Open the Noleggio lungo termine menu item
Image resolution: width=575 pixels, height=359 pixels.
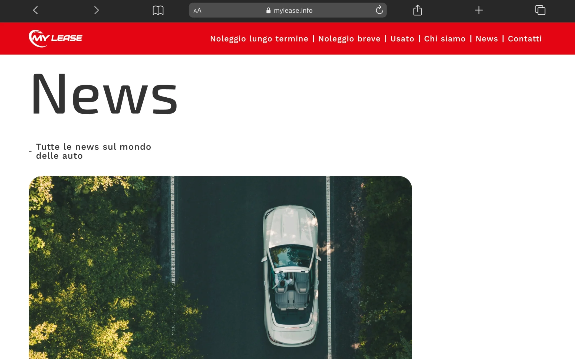(259, 39)
